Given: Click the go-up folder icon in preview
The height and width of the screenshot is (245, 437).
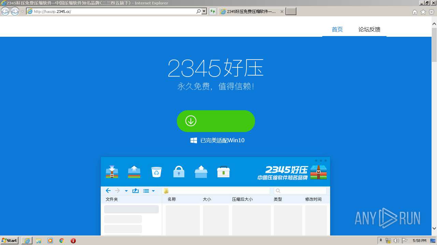Looking at the screenshot, I should tap(136, 191).
